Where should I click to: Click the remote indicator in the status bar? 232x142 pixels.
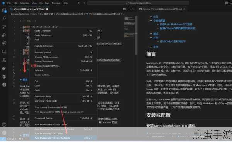3,139
